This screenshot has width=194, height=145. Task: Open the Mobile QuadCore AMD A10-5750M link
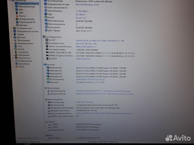100,41
